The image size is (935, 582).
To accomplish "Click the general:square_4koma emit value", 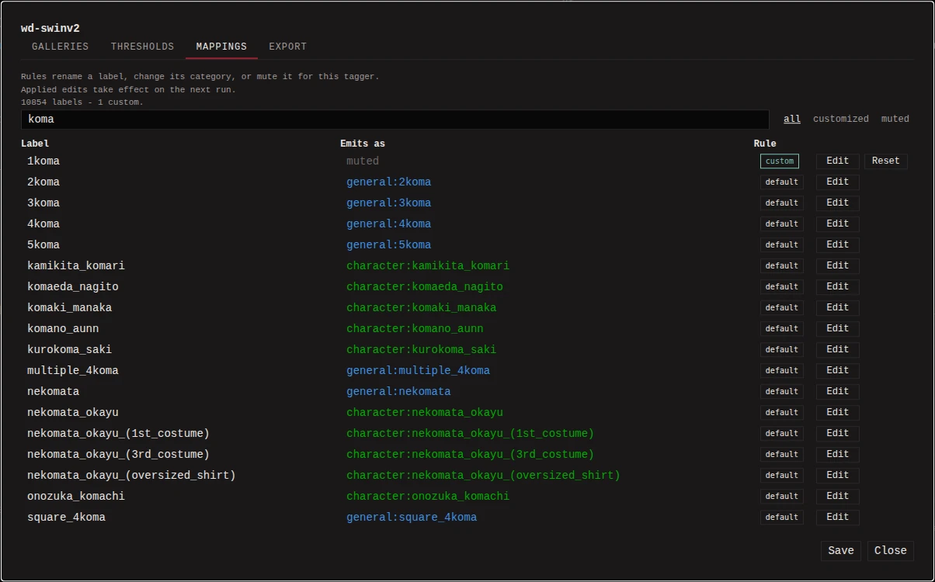I will coord(412,518).
